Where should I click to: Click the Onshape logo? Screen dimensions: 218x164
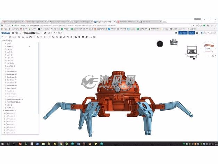pos(6,33)
